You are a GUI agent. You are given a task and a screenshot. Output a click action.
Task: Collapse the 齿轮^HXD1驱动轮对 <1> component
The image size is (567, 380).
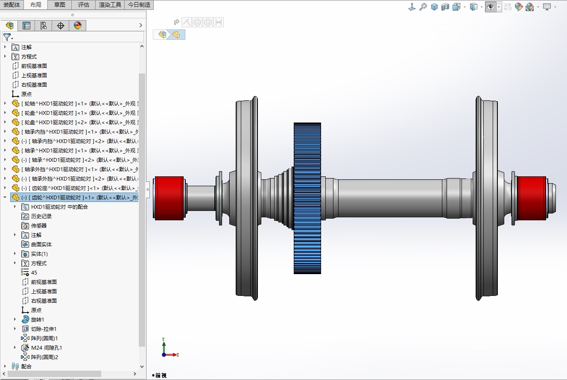click(x=5, y=197)
